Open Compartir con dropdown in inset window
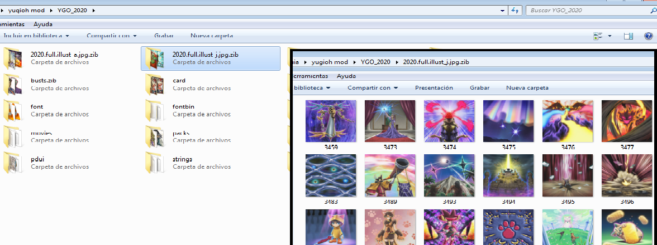657x245 pixels. [x=373, y=87]
